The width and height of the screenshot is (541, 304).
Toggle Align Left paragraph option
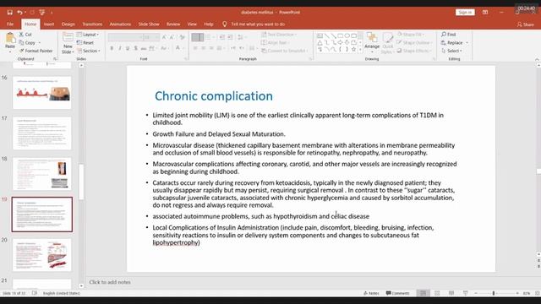(195, 48)
